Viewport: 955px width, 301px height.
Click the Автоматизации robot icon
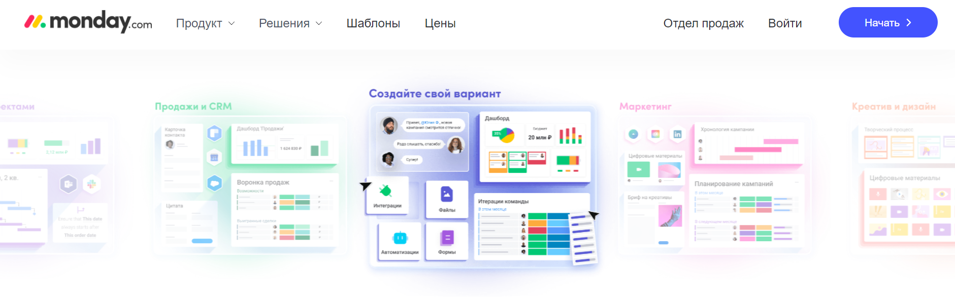coord(400,237)
